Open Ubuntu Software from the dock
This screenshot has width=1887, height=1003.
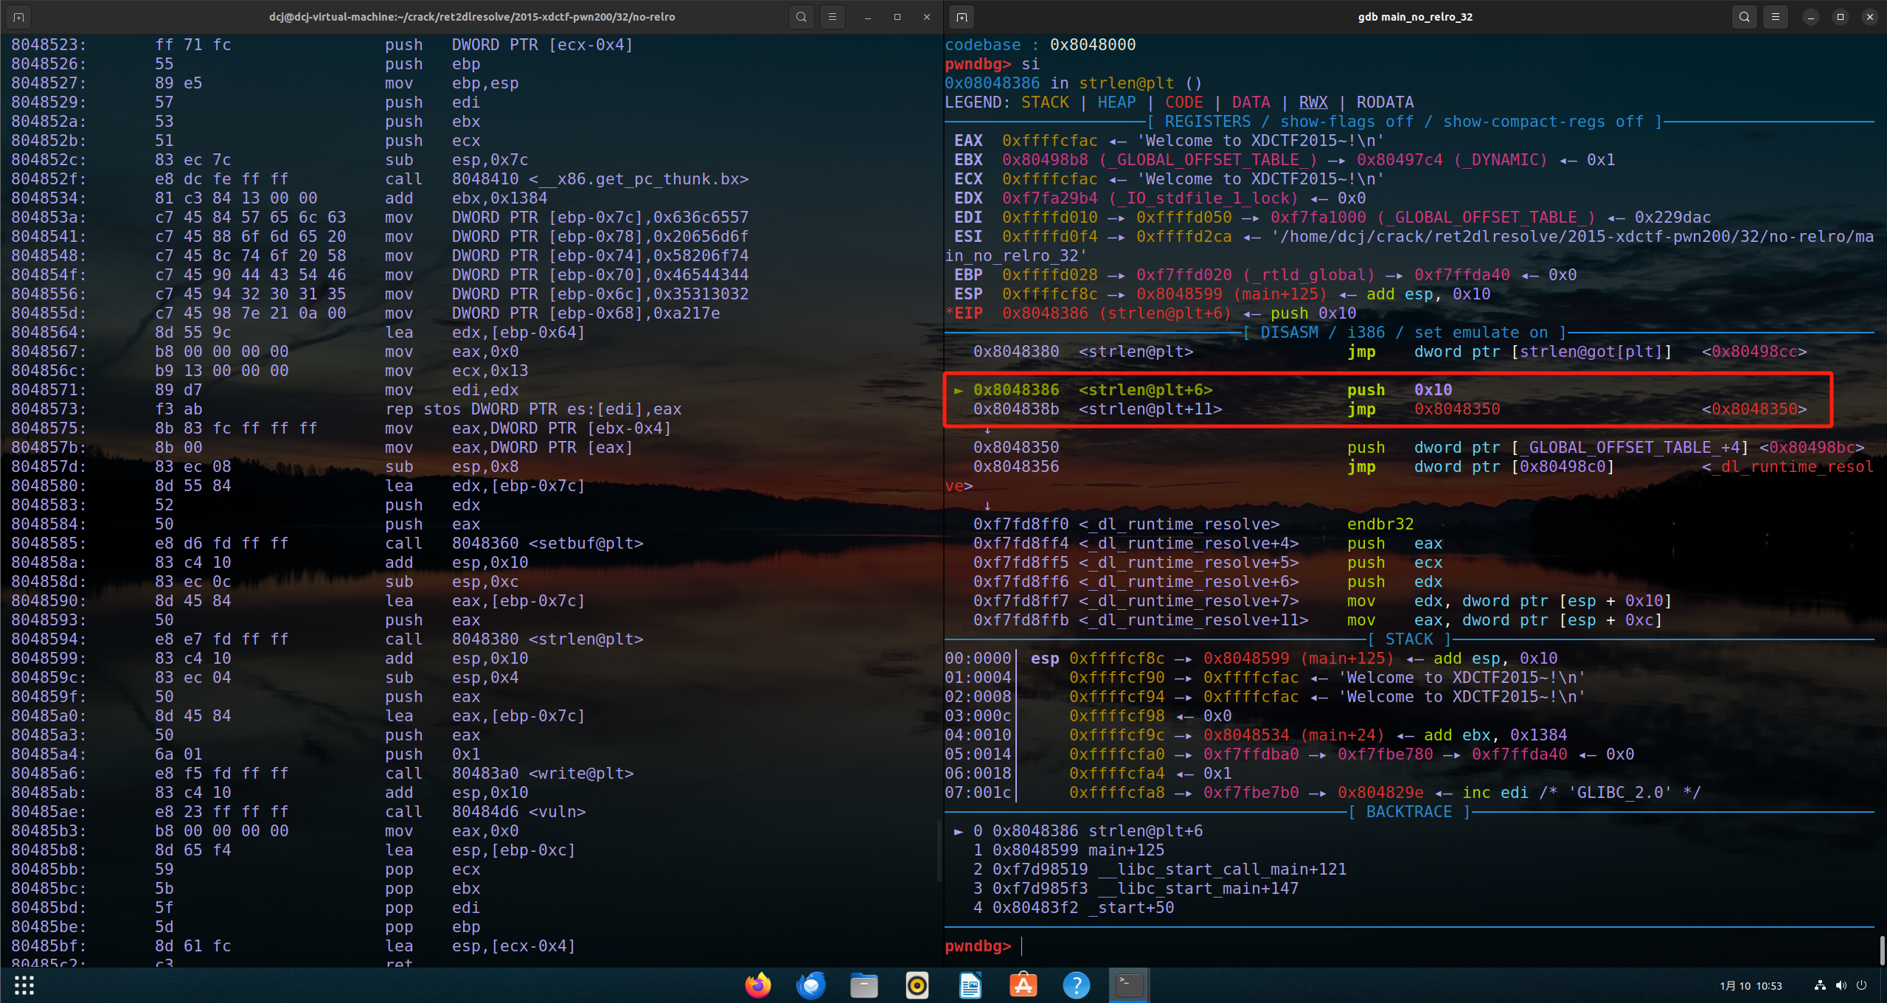click(1023, 985)
